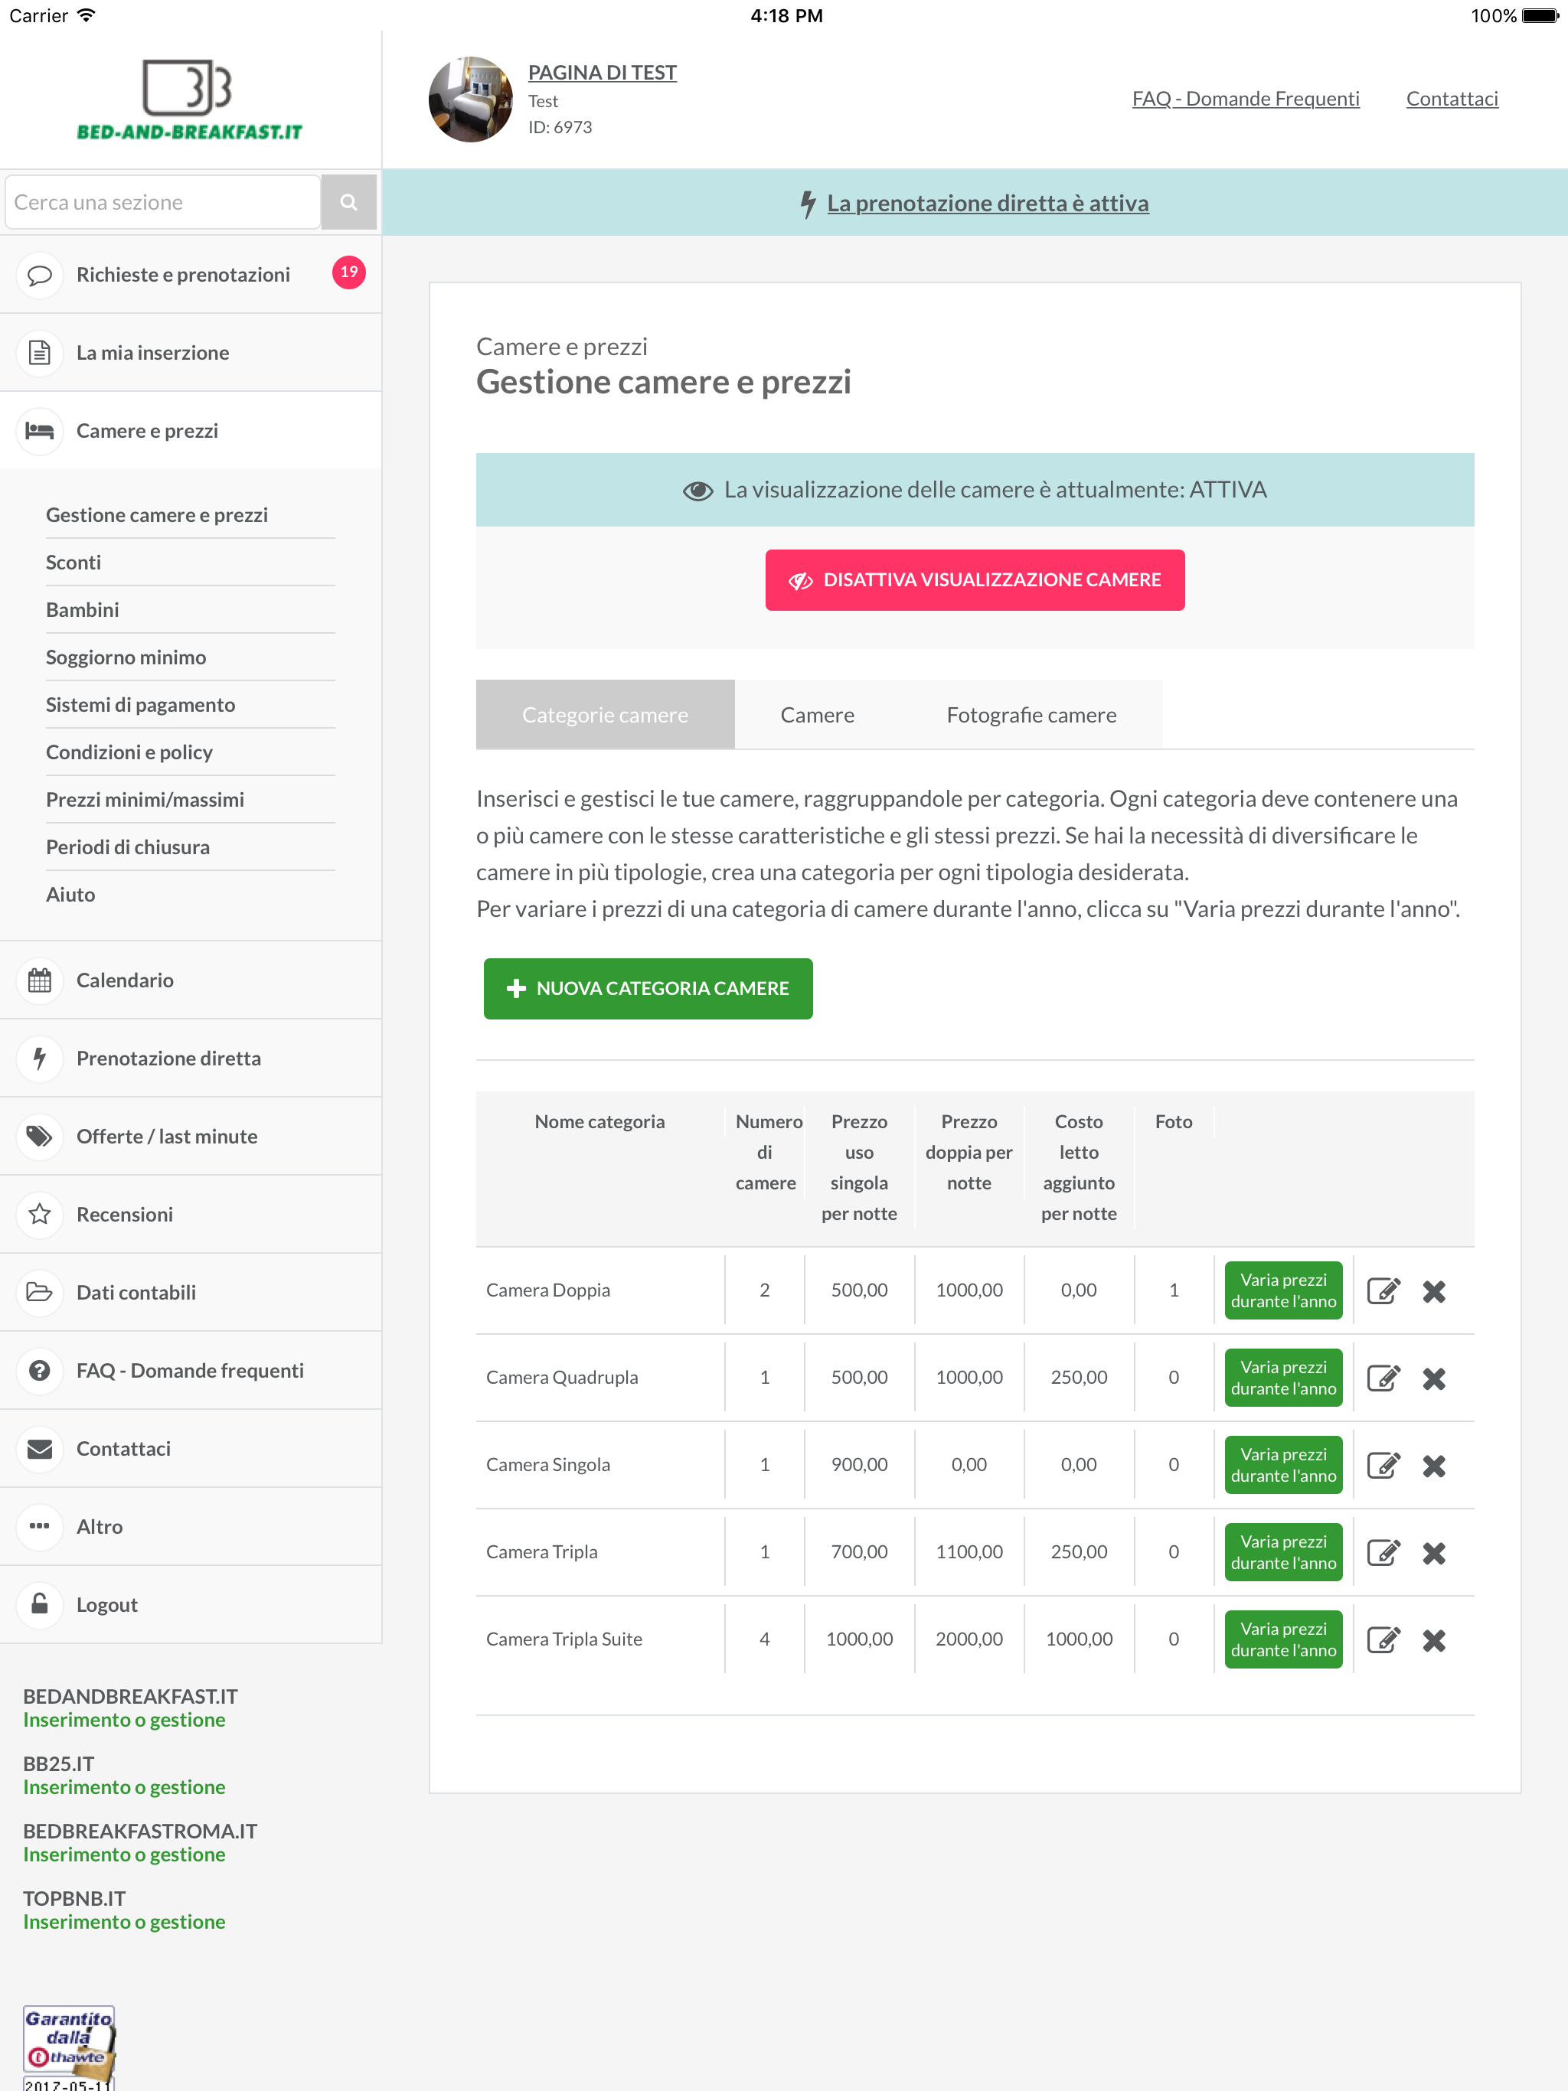Click the Altro three-dots icon
The width and height of the screenshot is (1568, 2091).
coord(40,1527)
